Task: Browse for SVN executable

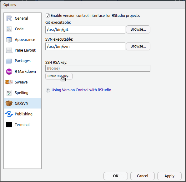Action: point(138,46)
